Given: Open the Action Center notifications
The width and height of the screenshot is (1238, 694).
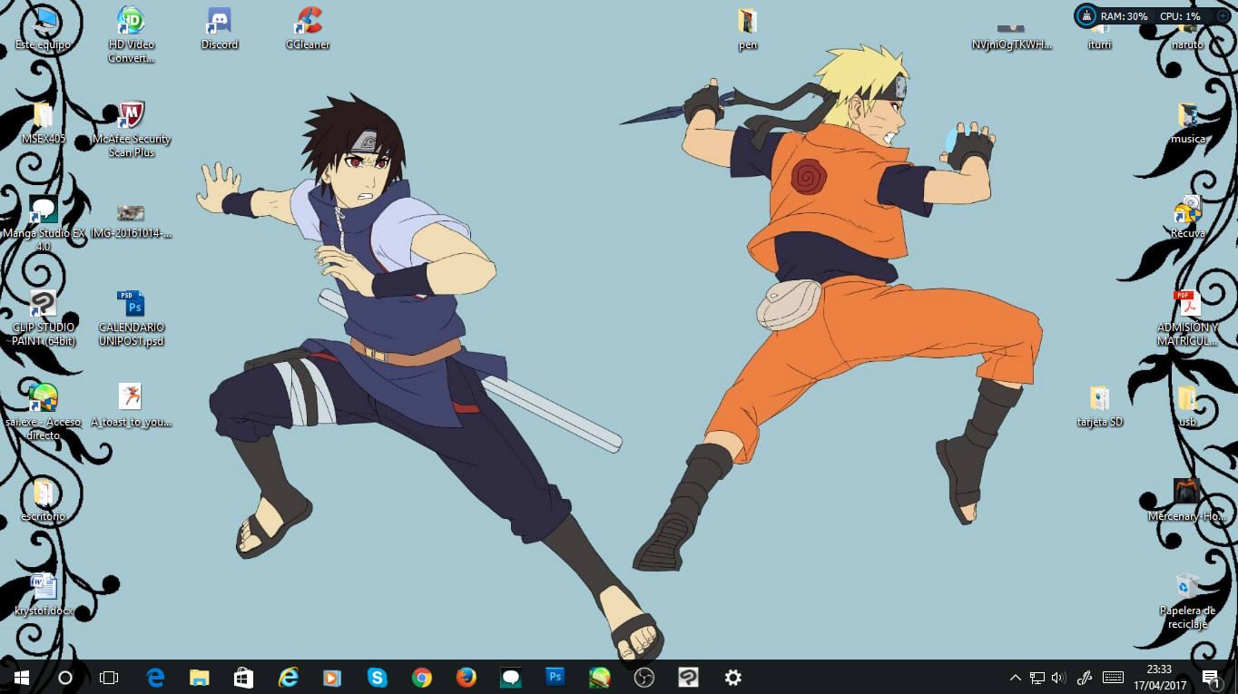Looking at the screenshot, I should (1211, 678).
